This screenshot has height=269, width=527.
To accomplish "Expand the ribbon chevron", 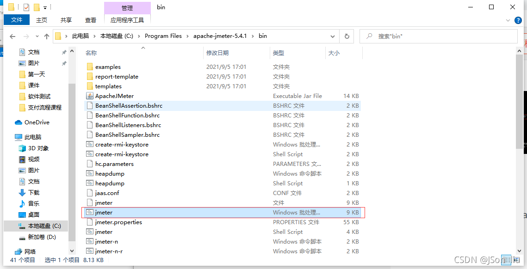I will pyautogui.click(x=508, y=20).
